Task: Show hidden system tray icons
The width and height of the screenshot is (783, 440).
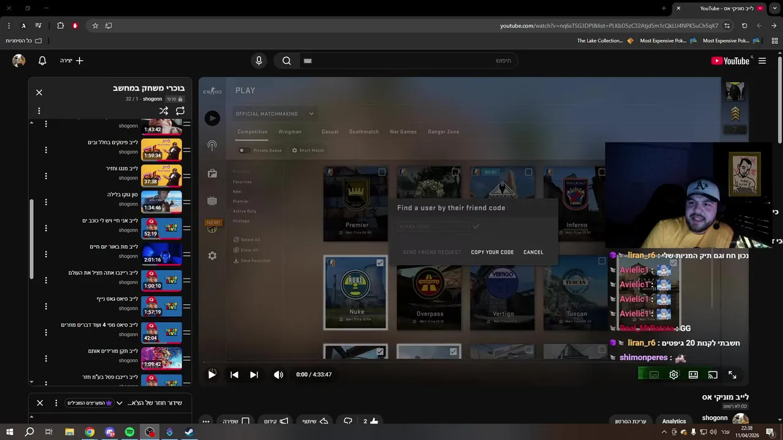Action: [x=664, y=432]
